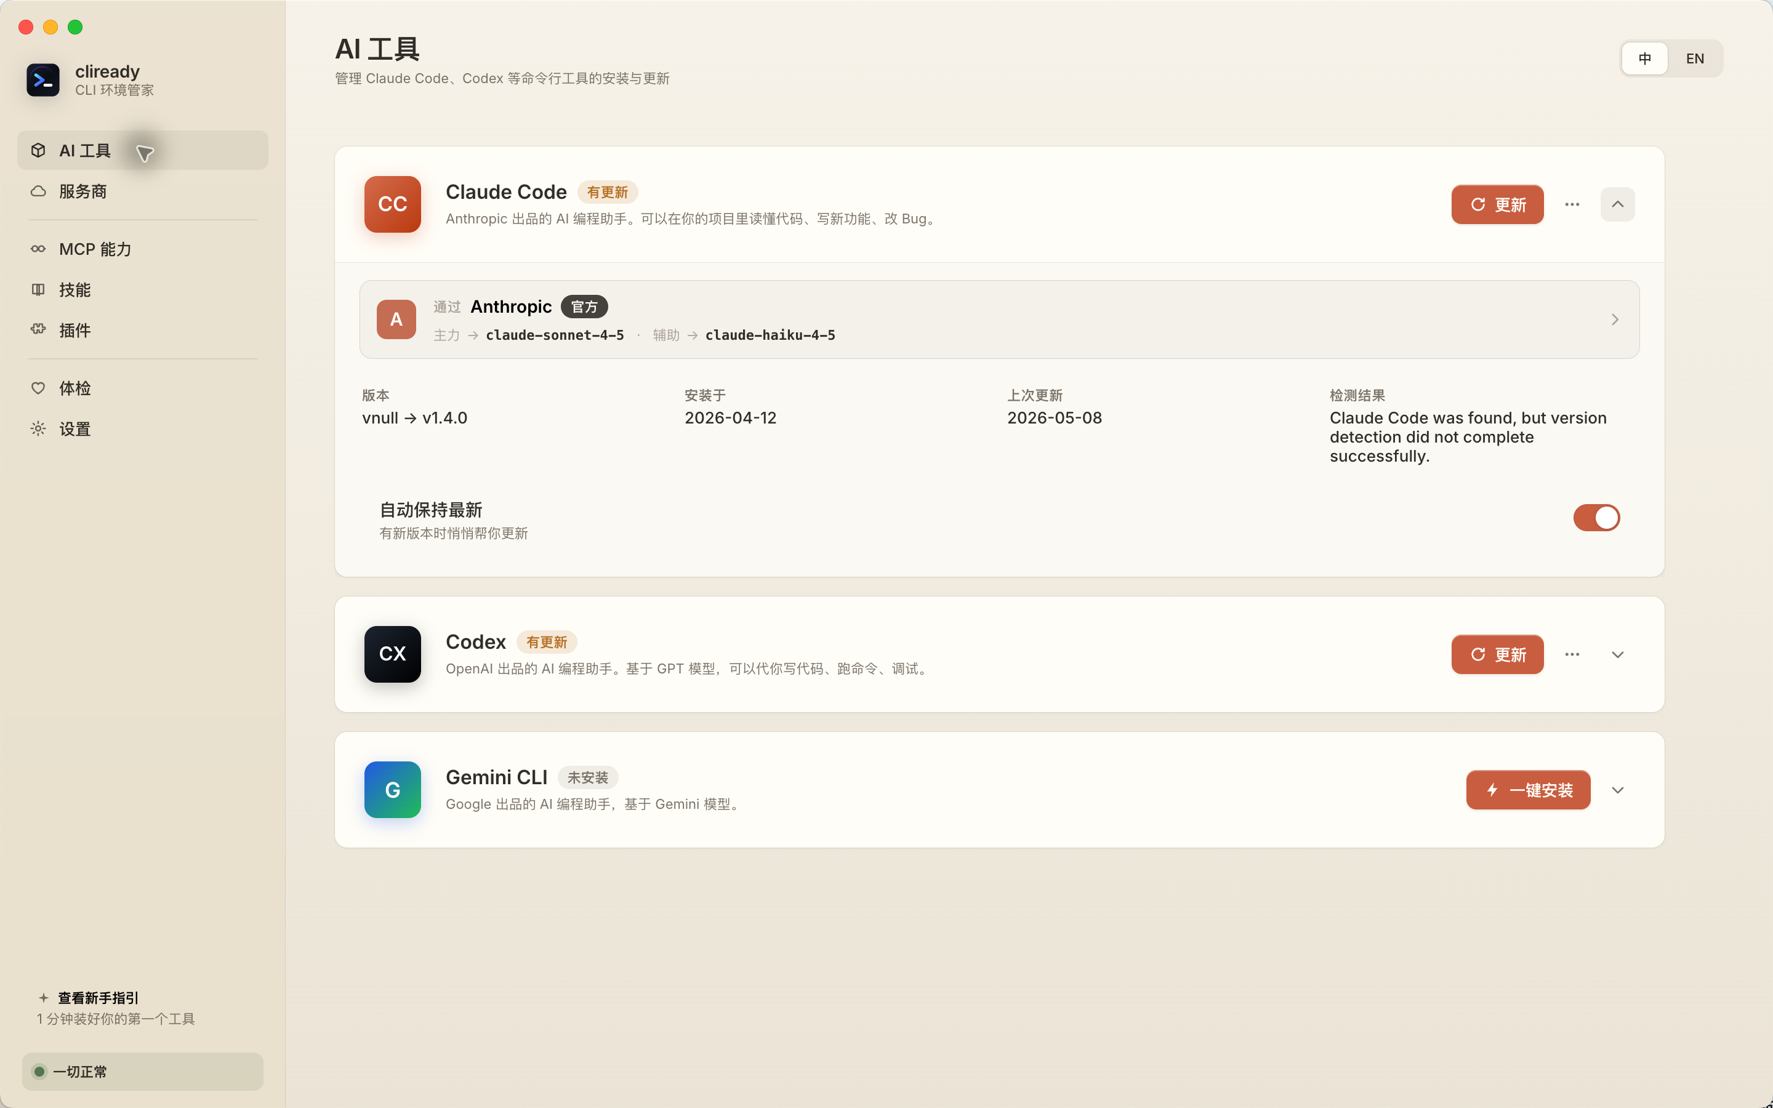This screenshot has width=1773, height=1108.
Task: Click the Gemini CLI 未安装 badge
Action: pos(587,777)
